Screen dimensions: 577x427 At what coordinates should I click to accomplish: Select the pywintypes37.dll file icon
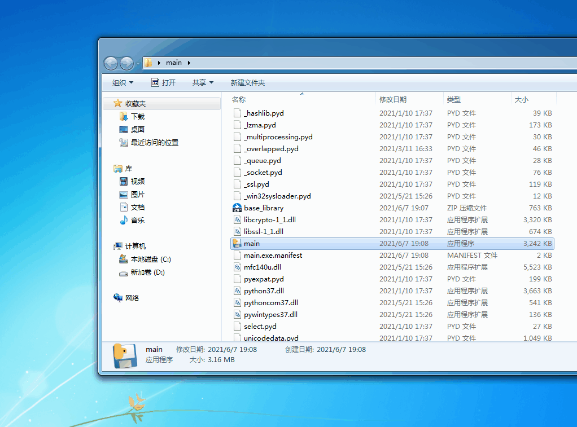pos(237,314)
